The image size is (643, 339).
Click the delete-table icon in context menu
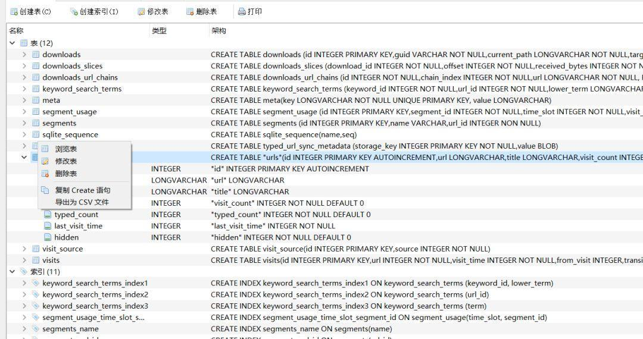coord(45,174)
